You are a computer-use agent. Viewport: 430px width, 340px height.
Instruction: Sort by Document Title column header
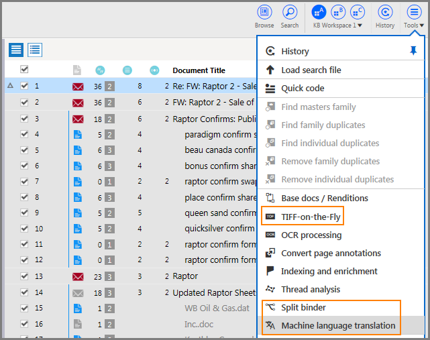[x=199, y=70]
